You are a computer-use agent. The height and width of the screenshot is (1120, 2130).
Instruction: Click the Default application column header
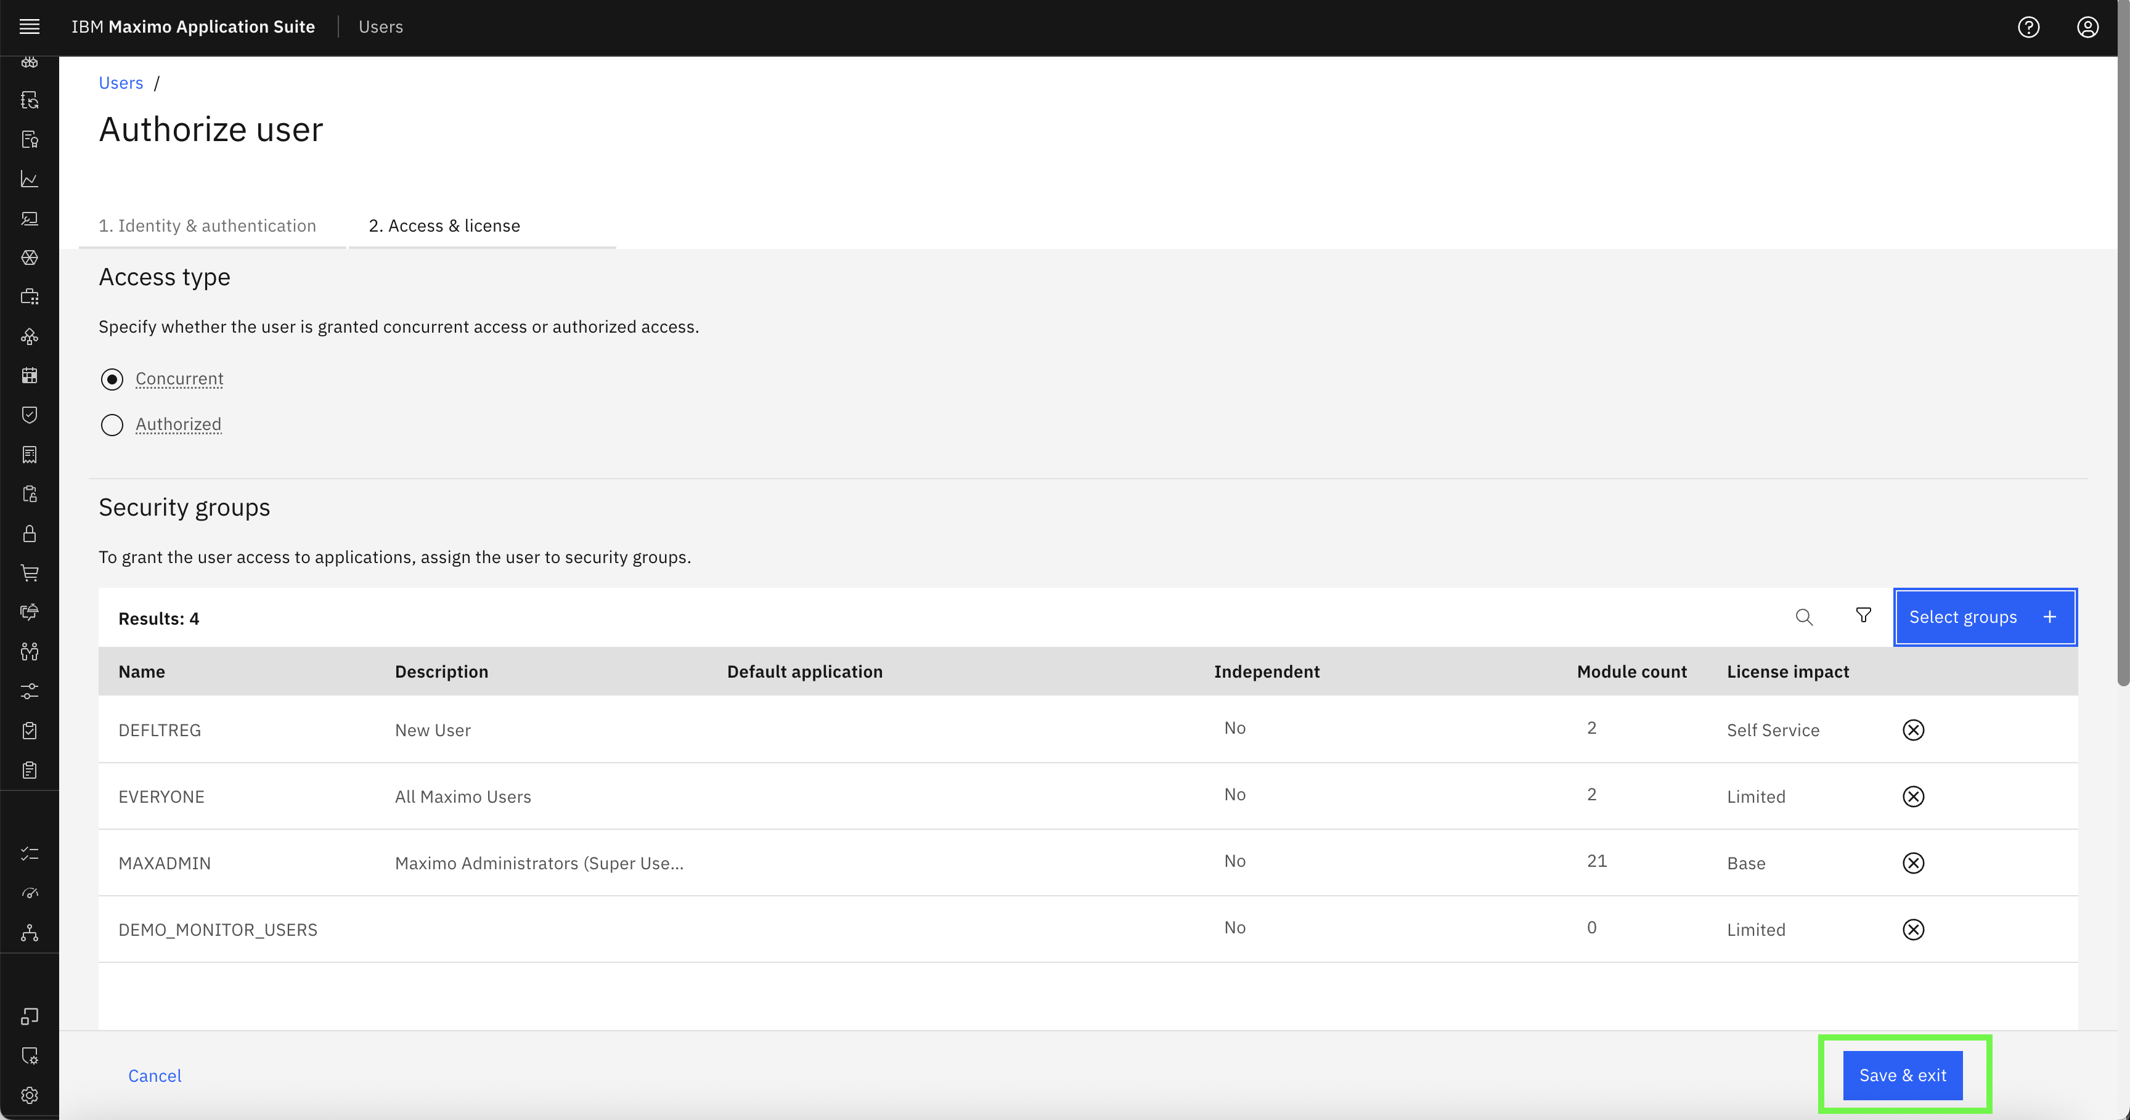point(804,671)
